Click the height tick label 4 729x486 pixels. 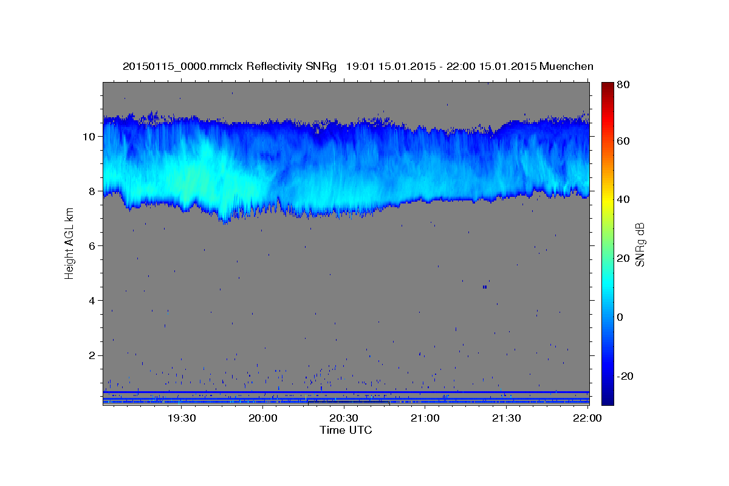point(93,300)
